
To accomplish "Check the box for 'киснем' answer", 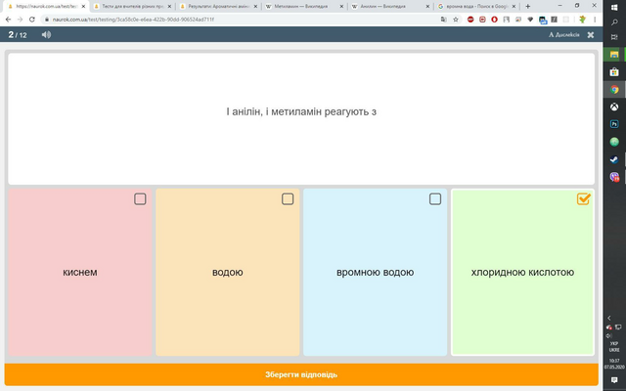I will [x=140, y=198].
